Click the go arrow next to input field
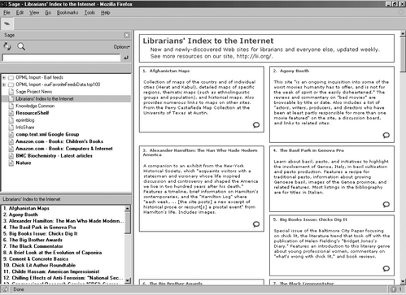Screen dimensions: 406x295 click(126, 58)
